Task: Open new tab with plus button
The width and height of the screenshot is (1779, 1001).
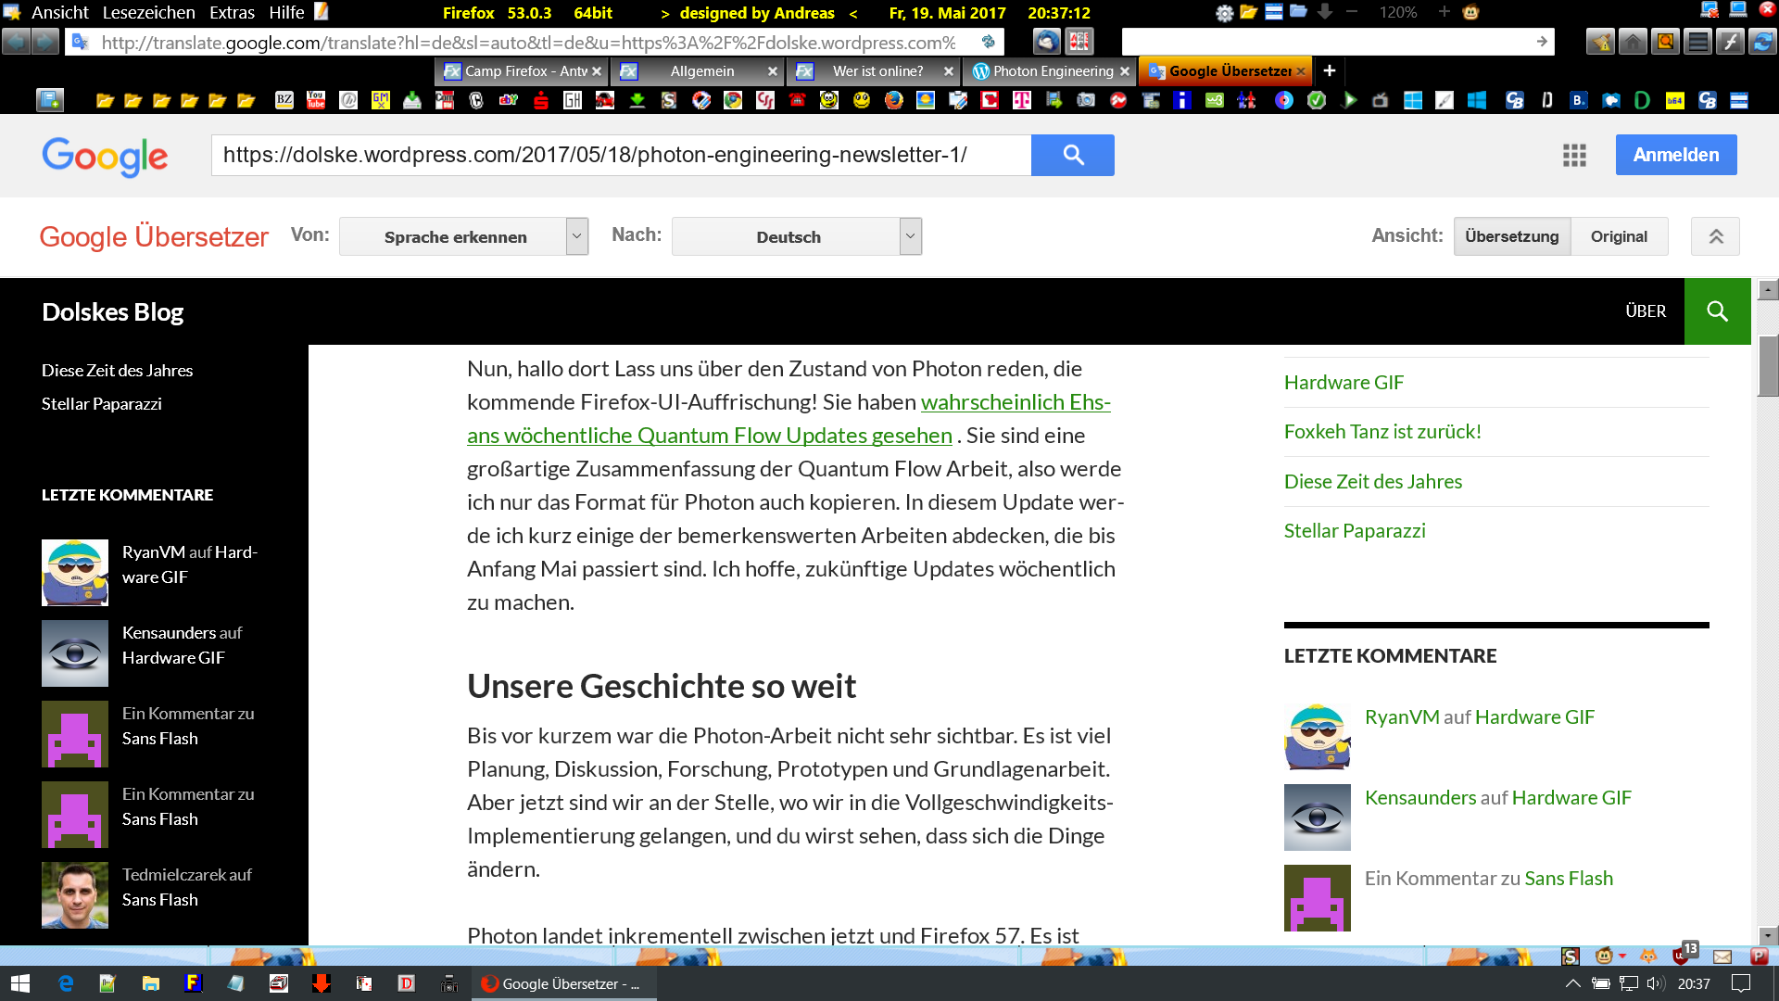Action: point(1329,70)
